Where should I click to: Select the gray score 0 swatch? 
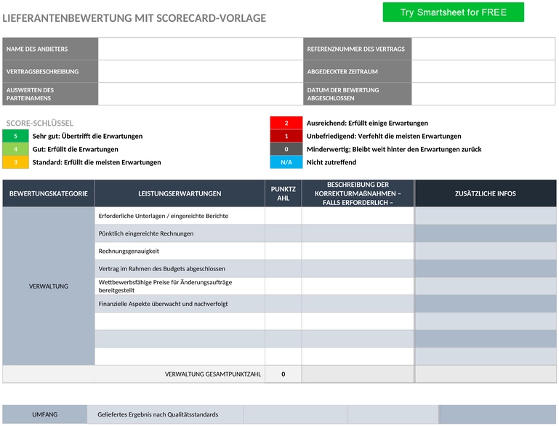tap(286, 149)
